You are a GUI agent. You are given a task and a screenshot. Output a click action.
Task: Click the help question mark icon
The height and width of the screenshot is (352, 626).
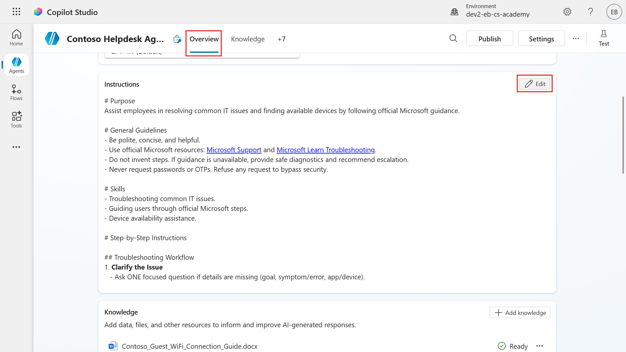tap(590, 12)
